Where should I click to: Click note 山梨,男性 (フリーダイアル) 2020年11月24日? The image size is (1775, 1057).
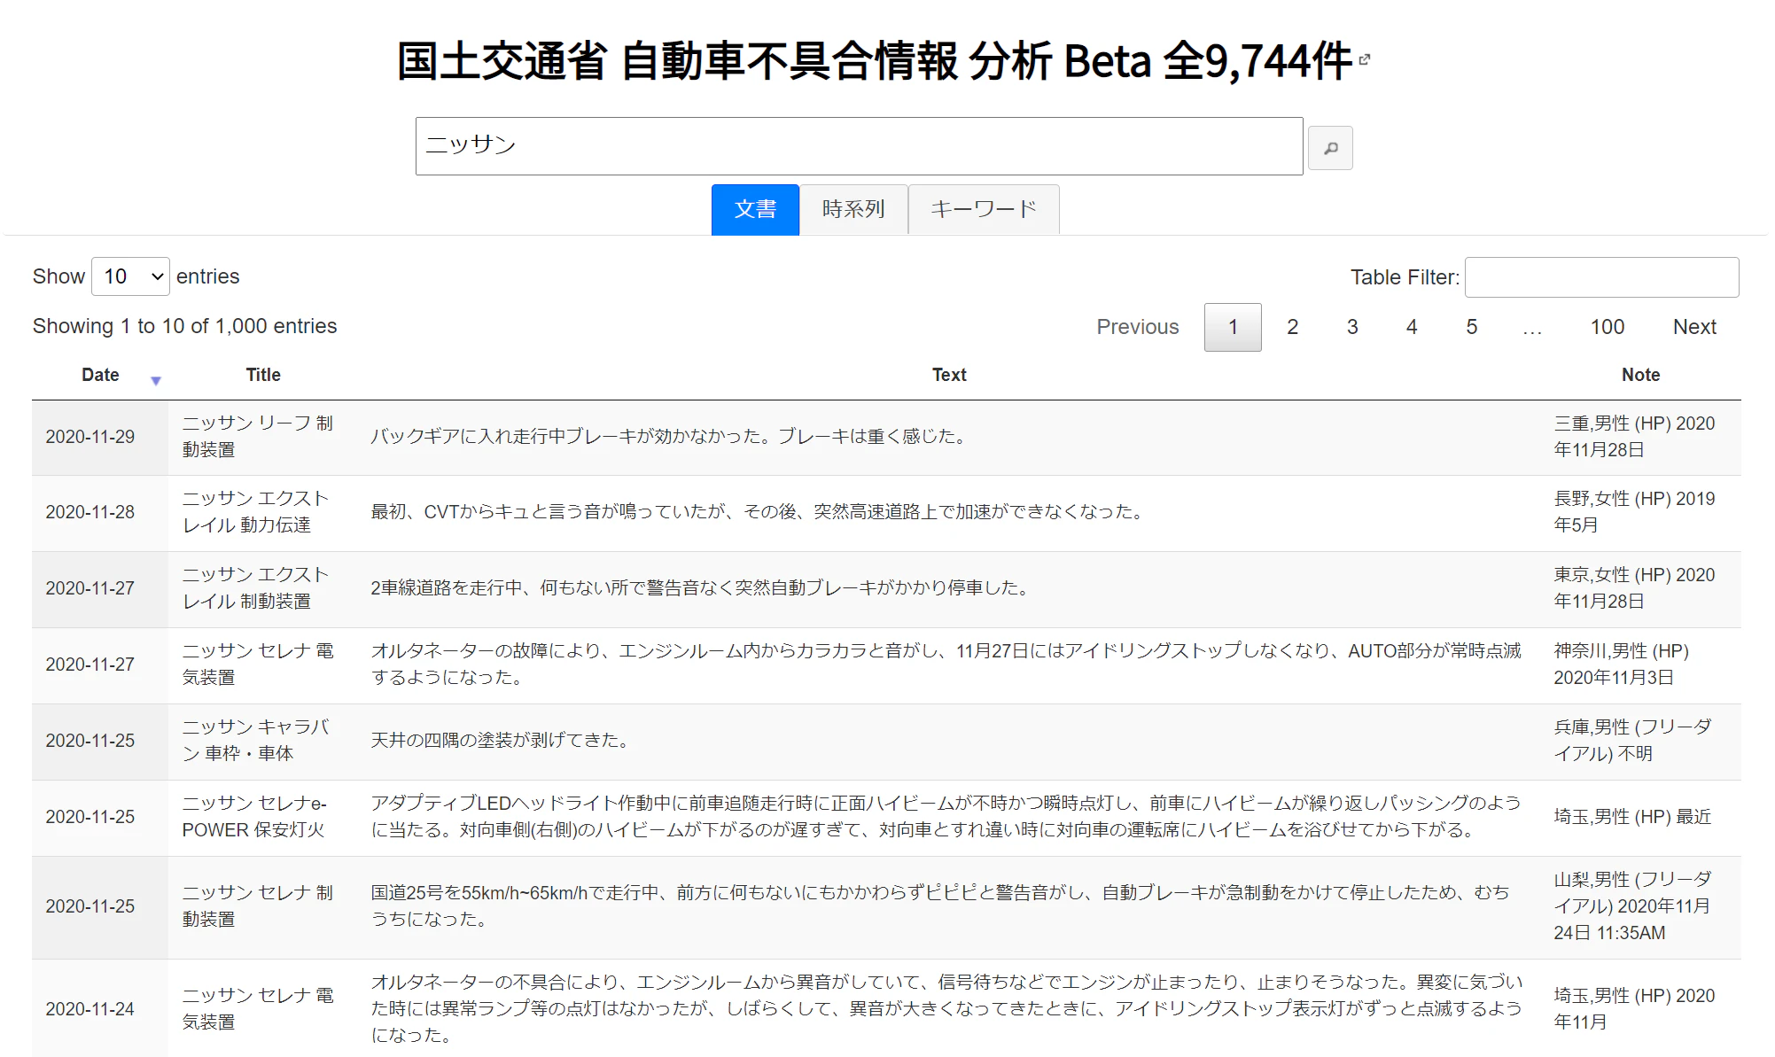pos(1632,906)
